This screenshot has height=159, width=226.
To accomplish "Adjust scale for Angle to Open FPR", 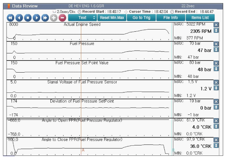I will tap(216, 126).
